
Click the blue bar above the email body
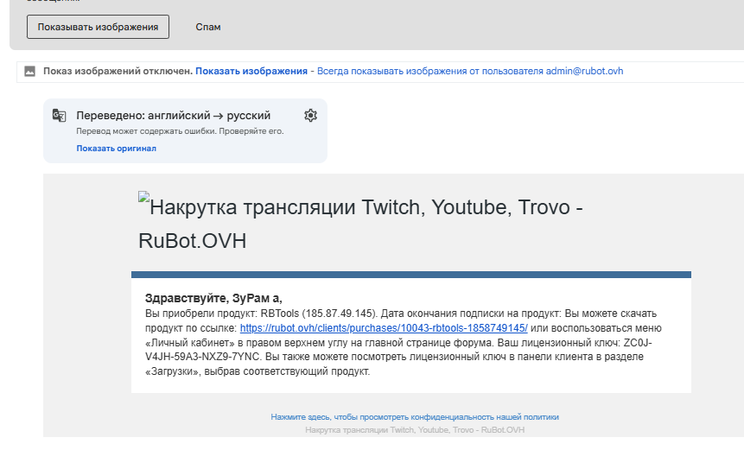410,275
